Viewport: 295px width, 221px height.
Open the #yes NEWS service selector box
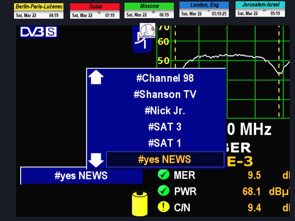[x=81, y=176]
